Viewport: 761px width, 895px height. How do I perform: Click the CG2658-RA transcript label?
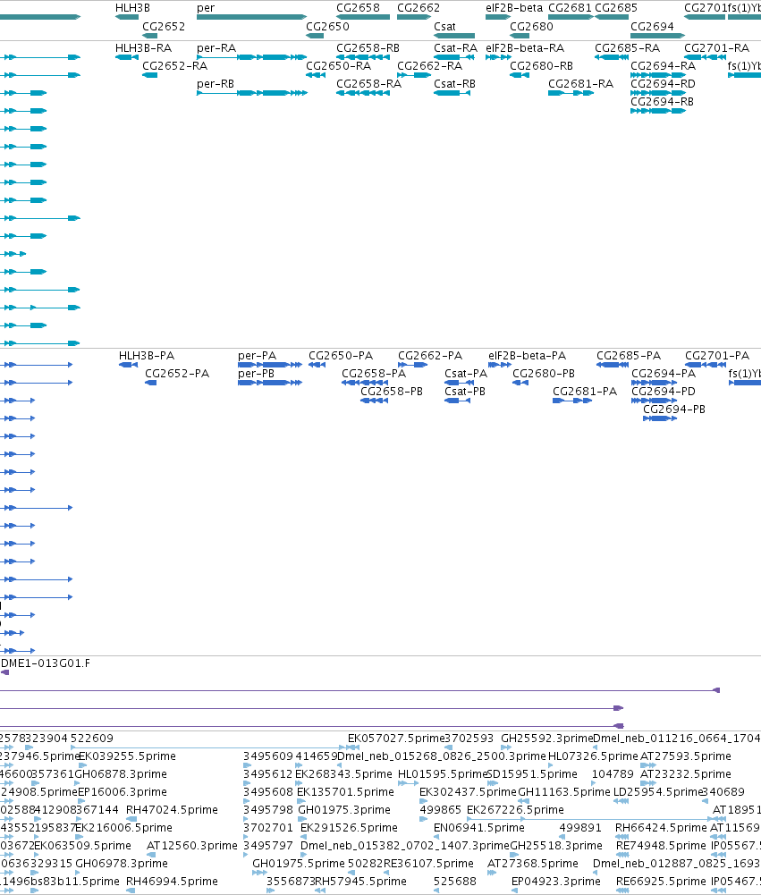click(368, 84)
